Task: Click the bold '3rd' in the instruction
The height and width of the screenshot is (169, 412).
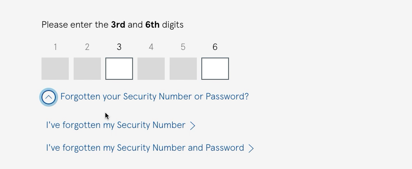Action: pyautogui.click(x=118, y=25)
